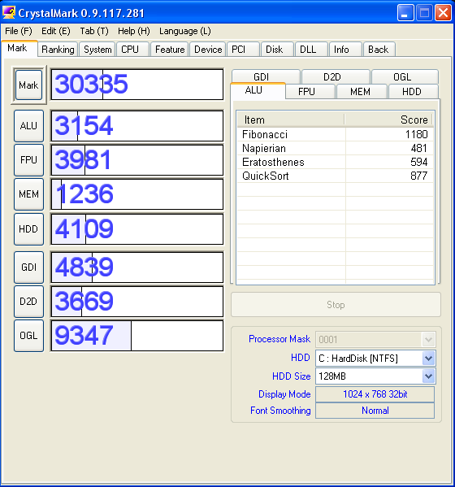Switch to the Feature tab
455x487 pixels.
(170, 50)
